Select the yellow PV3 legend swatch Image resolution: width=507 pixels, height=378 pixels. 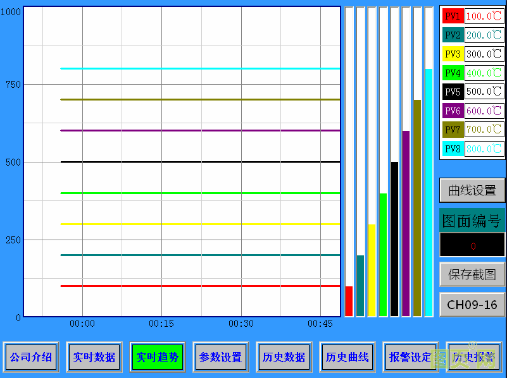point(453,54)
